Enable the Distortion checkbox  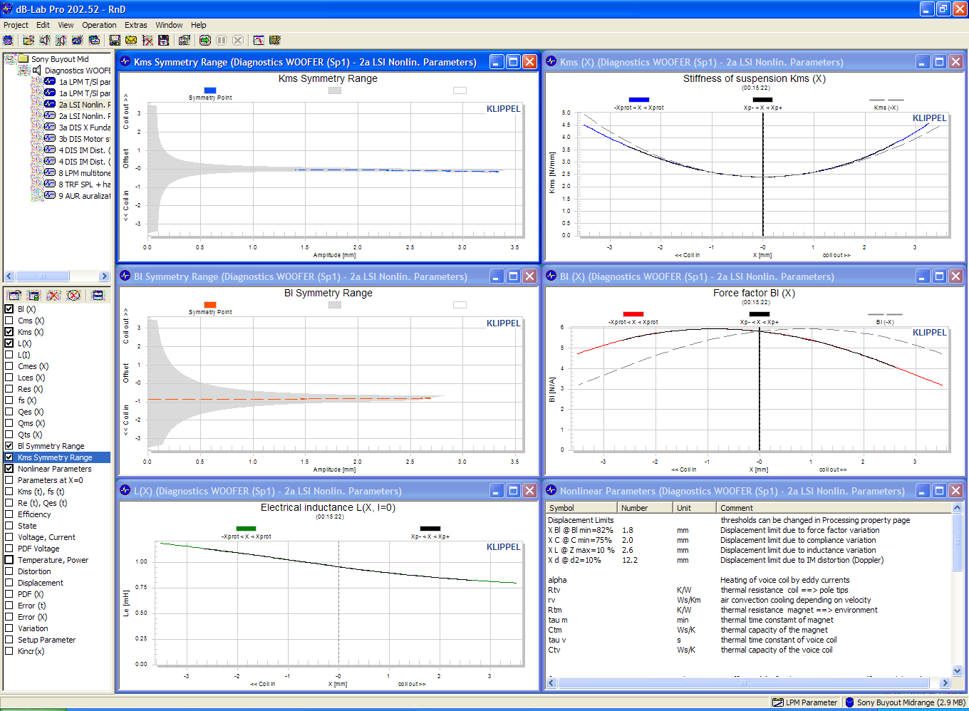point(9,571)
